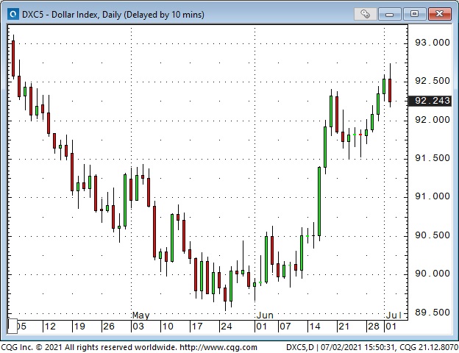Click the CQG magnifier icon in title bar
The image size is (459, 353).
pos(13,14)
